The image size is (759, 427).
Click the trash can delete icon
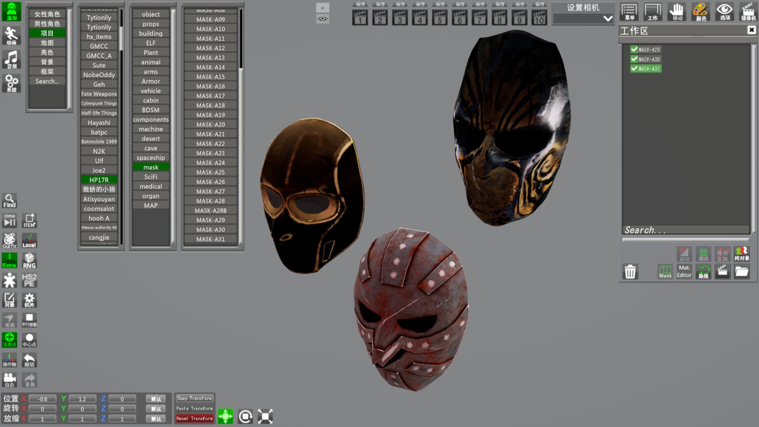(630, 271)
